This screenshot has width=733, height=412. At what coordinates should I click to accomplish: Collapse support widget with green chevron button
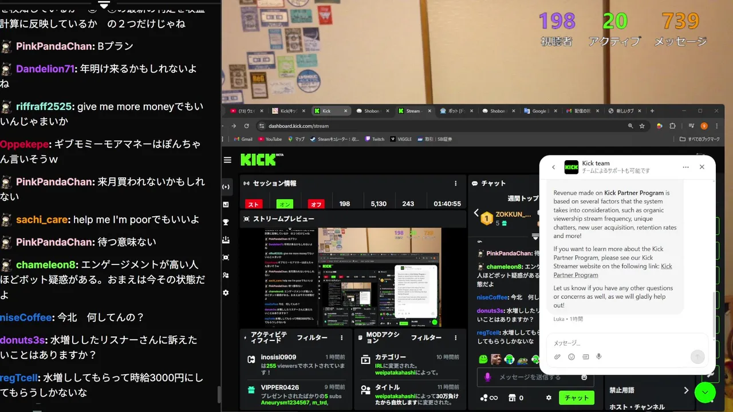pos(705,392)
